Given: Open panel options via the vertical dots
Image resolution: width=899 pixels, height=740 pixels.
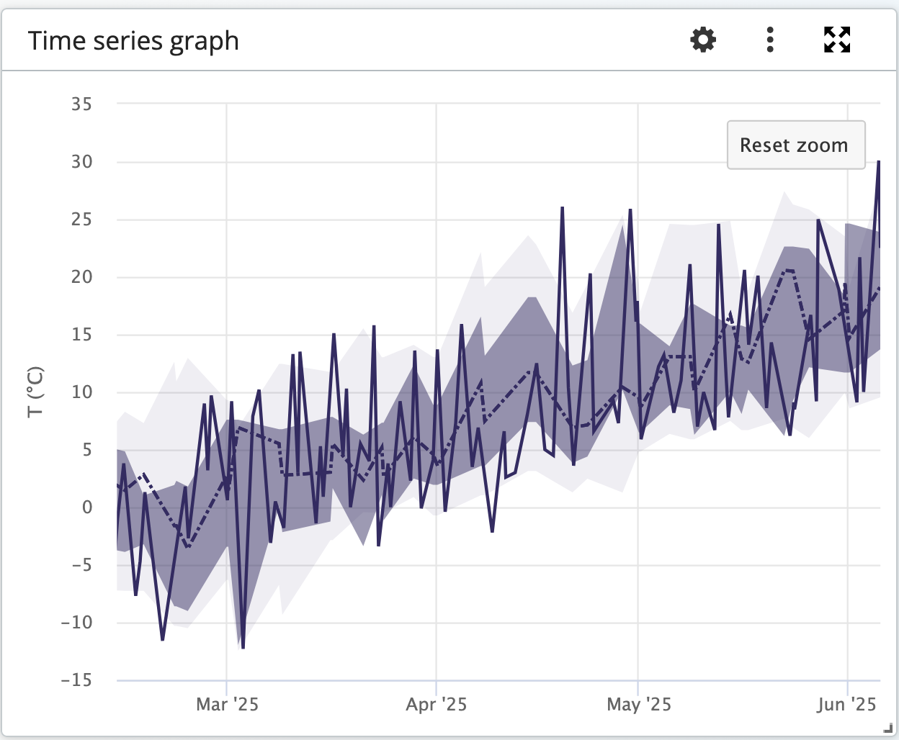Looking at the screenshot, I should (x=769, y=40).
